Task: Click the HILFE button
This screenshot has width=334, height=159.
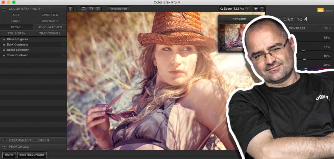Action: (9, 155)
